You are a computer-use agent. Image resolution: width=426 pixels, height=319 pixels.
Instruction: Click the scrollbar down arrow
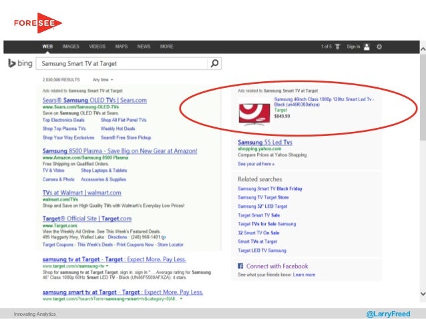423,294
